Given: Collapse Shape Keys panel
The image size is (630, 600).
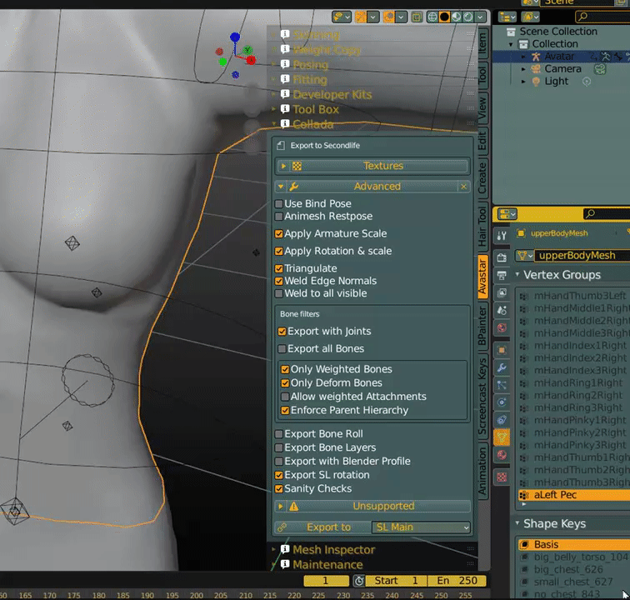Looking at the screenshot, I should [x=517, y=523].
